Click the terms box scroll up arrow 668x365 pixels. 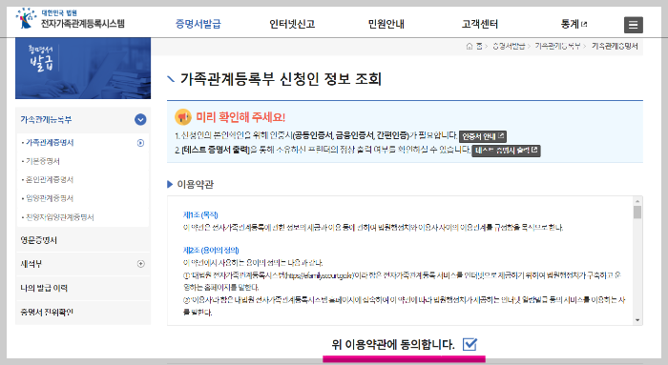(x=637, y=201)
